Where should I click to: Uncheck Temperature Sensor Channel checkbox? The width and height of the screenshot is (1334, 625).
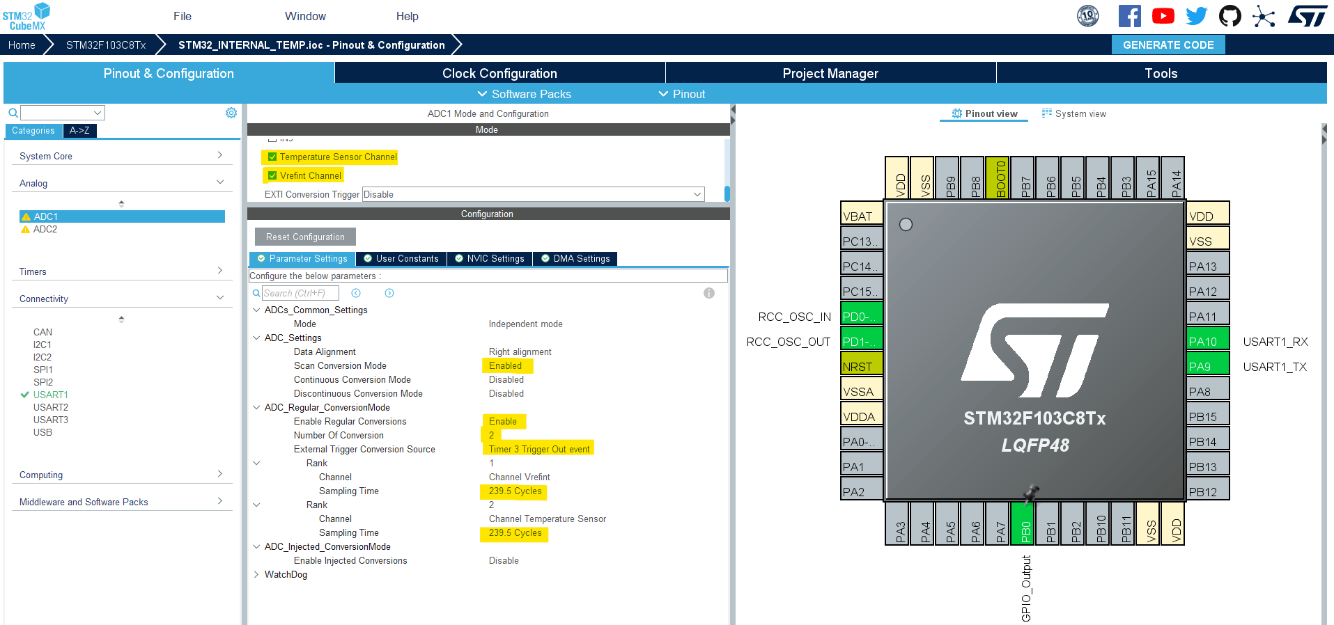[x=272, y=157]
